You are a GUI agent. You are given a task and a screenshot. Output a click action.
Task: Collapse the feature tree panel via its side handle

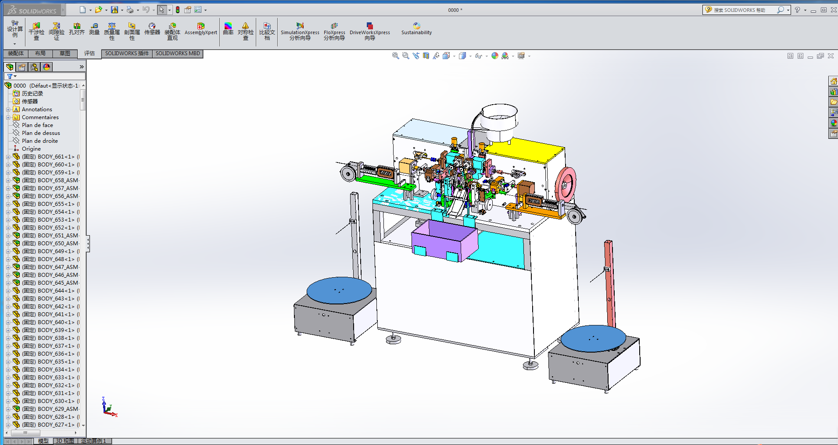tap(88, 244)
